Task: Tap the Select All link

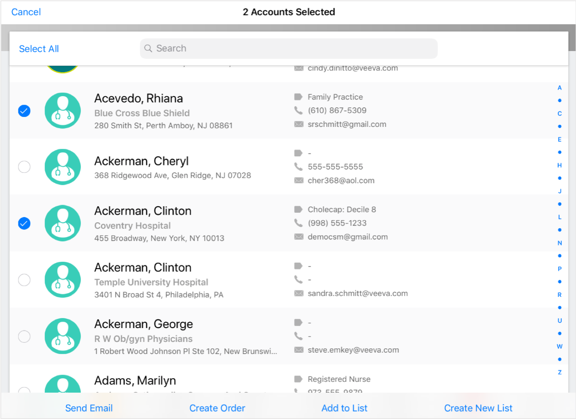Action: pos(39,49)
